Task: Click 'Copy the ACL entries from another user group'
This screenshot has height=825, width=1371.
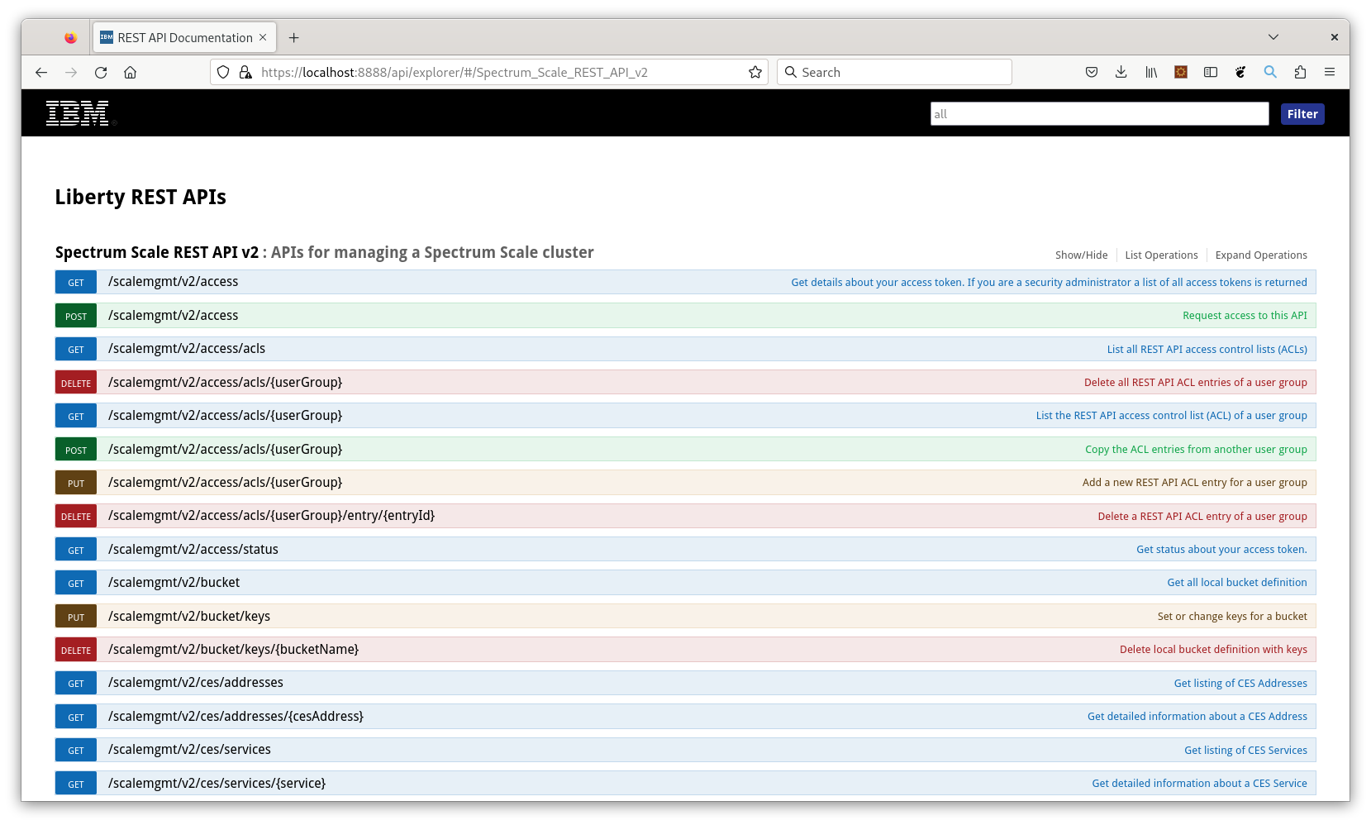Action: (x=1196, y=450)
